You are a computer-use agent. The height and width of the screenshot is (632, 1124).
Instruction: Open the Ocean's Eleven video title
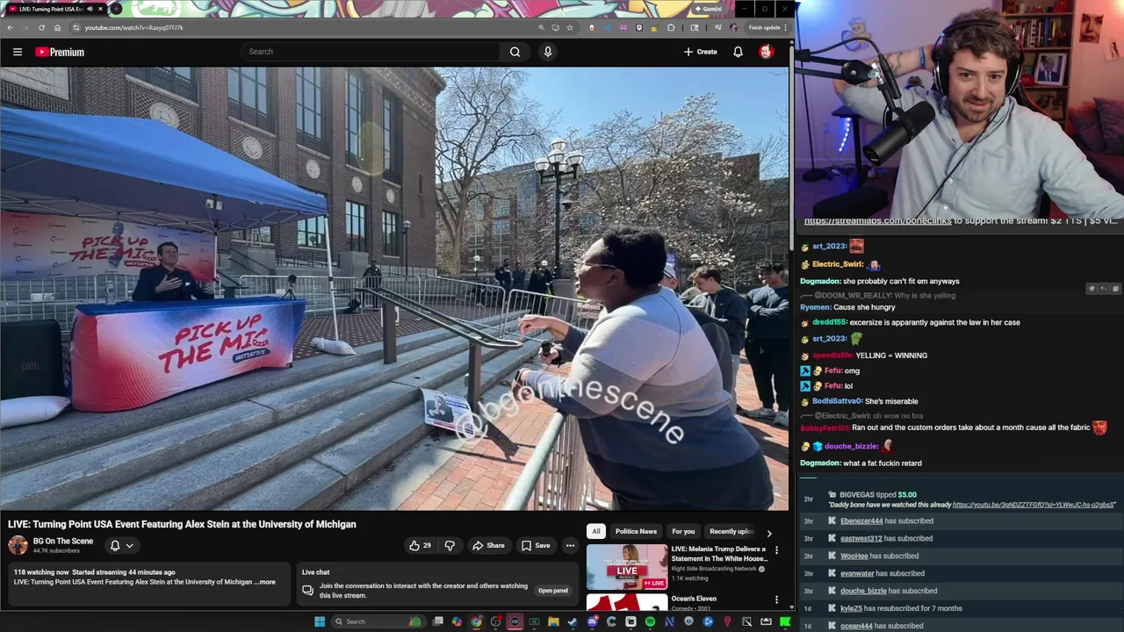click(694, 599)
